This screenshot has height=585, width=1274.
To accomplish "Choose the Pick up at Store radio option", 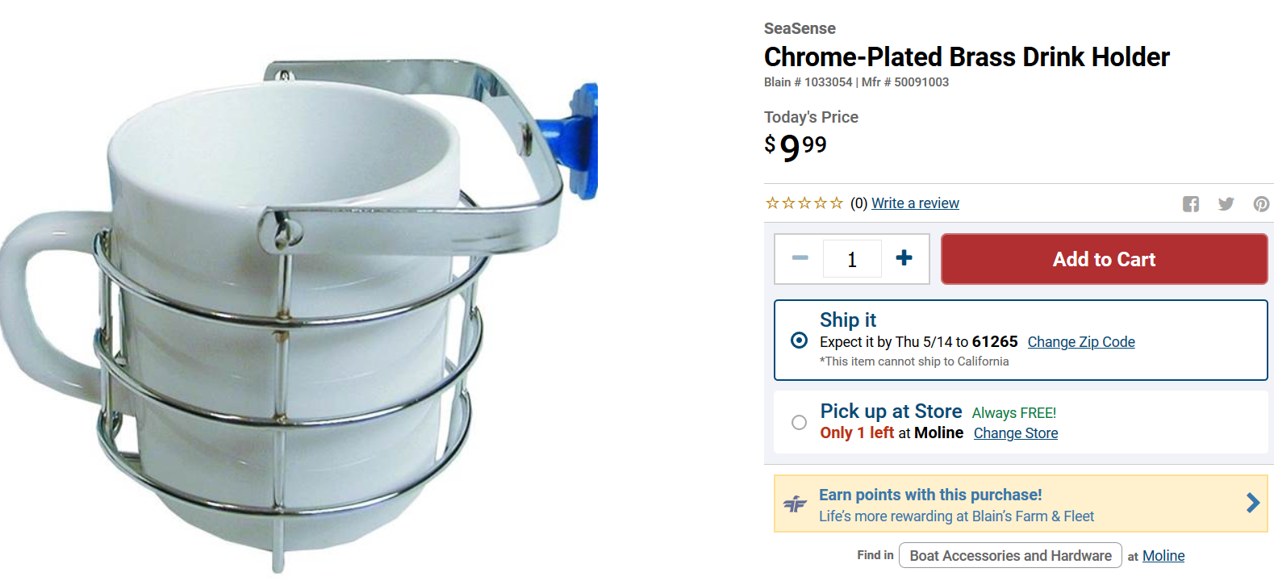I will pyautogui.click(x=799, y=422).
